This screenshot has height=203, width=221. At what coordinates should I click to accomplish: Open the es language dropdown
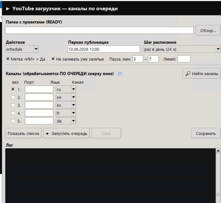click(66, 105)
